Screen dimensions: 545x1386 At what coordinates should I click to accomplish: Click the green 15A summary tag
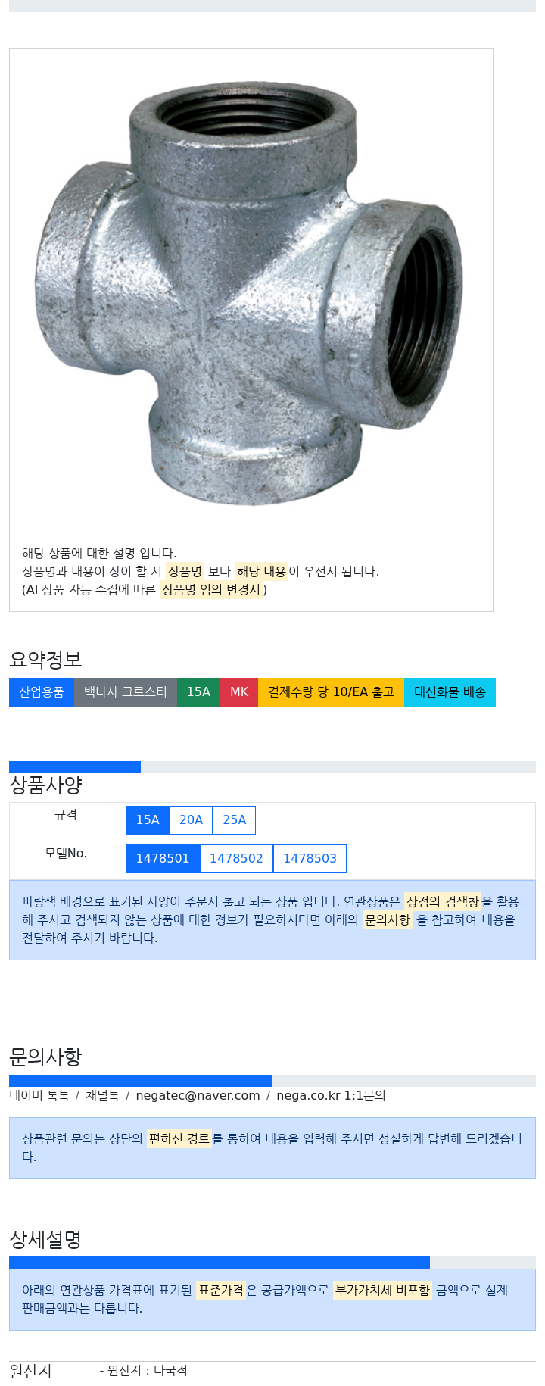pos(198,692)
